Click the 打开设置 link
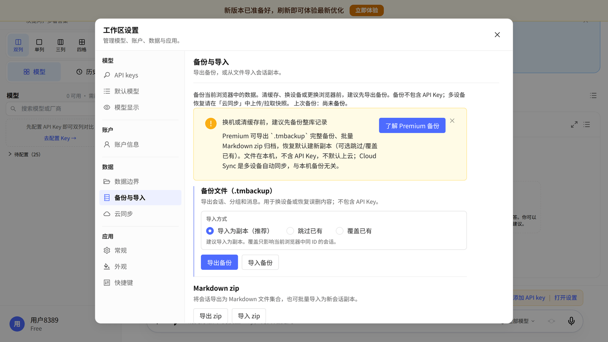Image resolution: width=608 pixels, height=342 pixels. (566, 298)
